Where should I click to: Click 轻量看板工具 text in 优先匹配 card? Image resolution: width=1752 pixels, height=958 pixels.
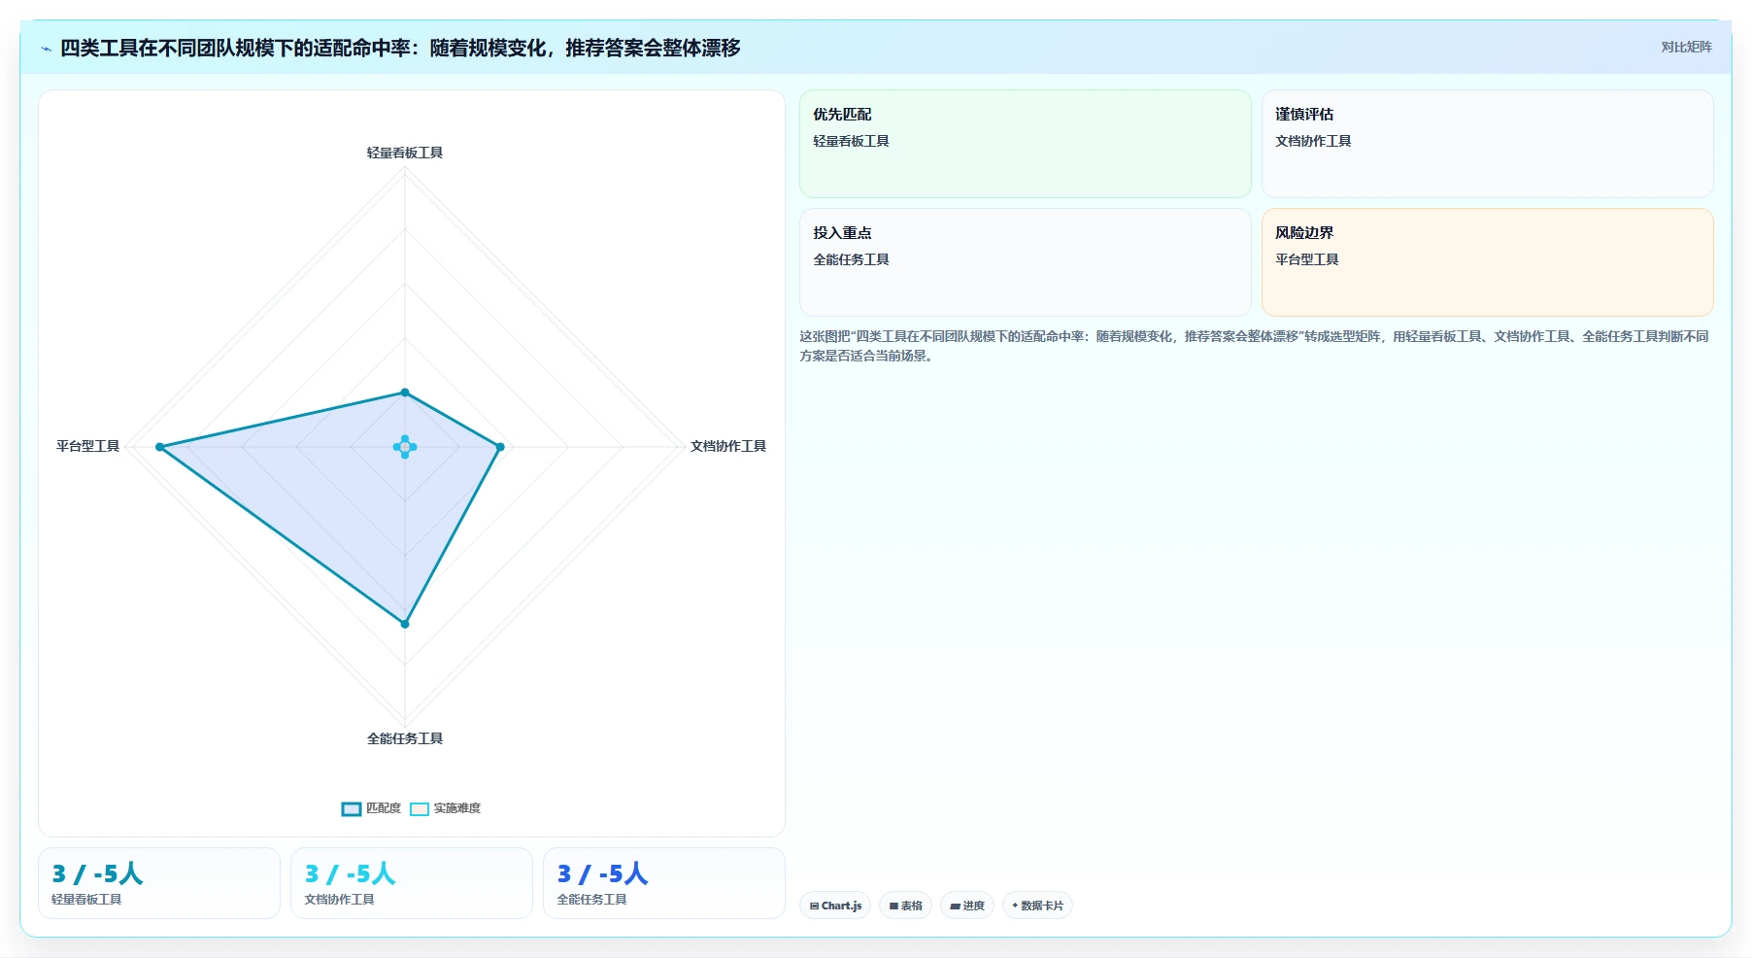point(851,141)
